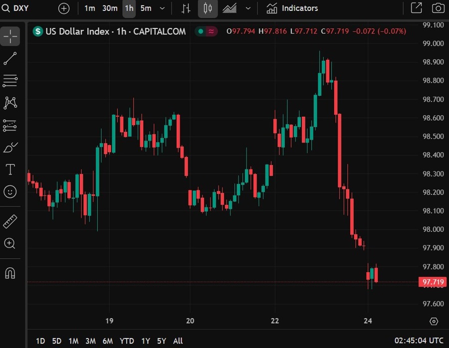Click the plus icon to add a symbol

click(64, 8)
